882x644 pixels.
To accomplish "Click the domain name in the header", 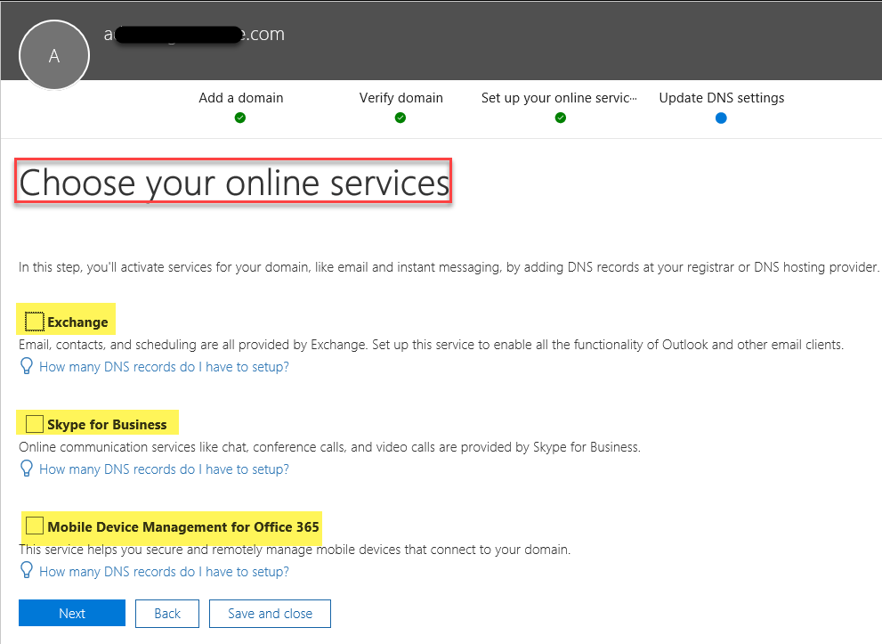I will (194, 34).
